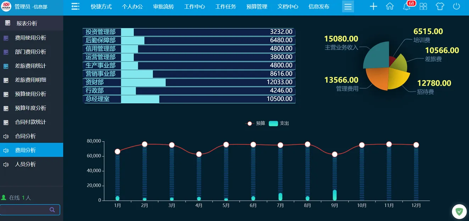Log out using the power icon
This screenshot has height=221, width=469.
point(456,7)
